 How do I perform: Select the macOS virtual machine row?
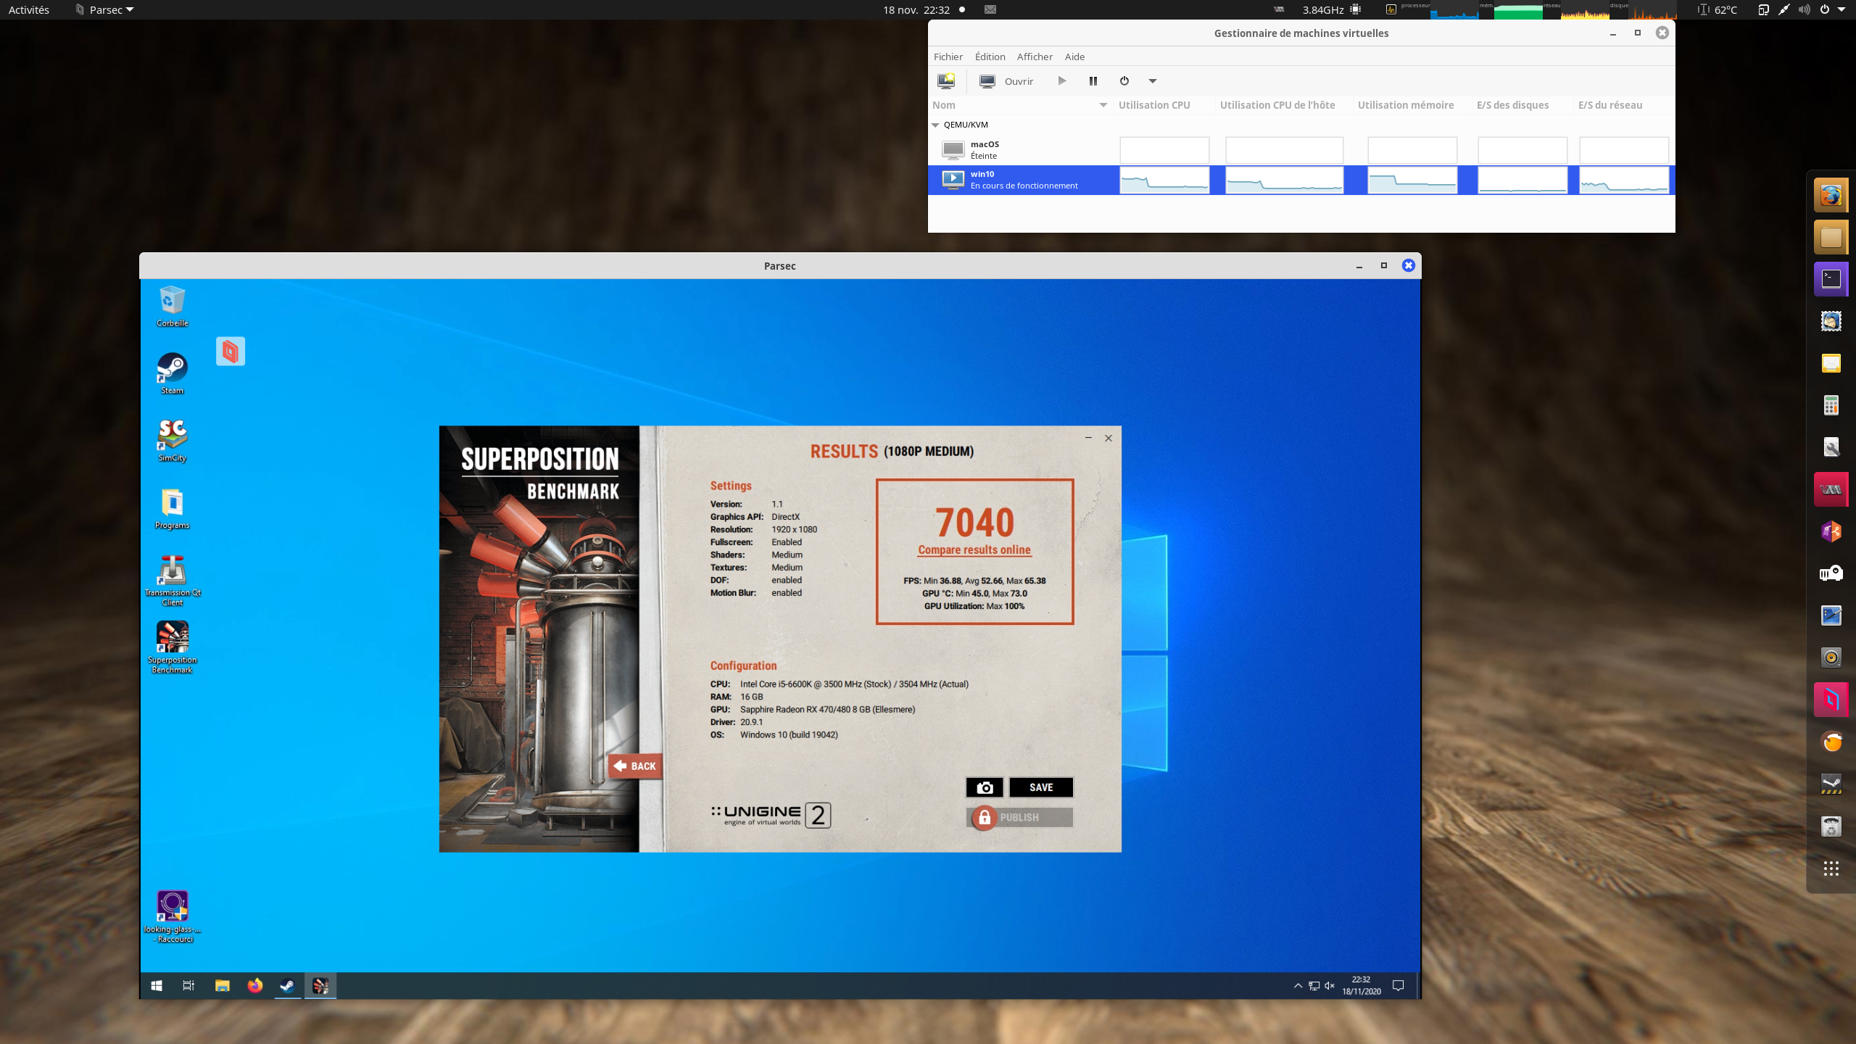pyautogui.click(x=1015, y=150)
